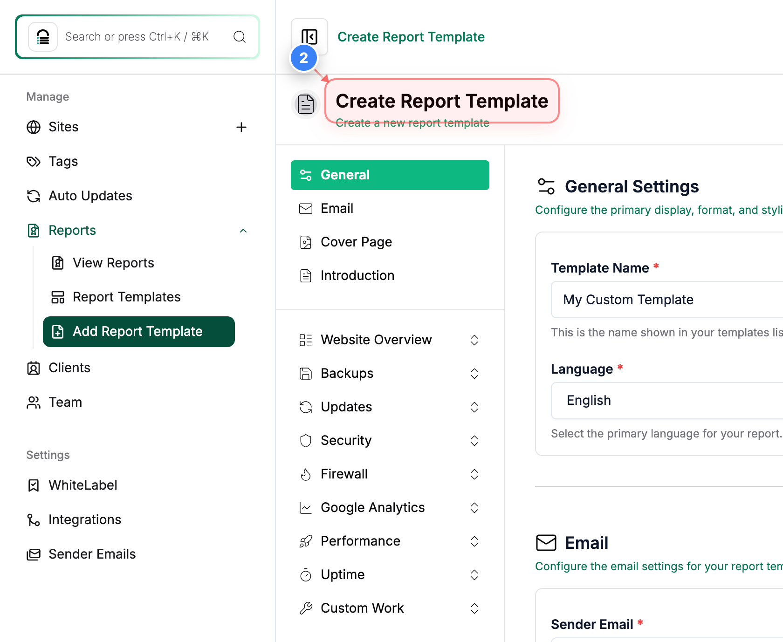Viewport: 783px width, 642px height.
Task: Click the Auto Updates refresh icon
Action: [34, 196]
